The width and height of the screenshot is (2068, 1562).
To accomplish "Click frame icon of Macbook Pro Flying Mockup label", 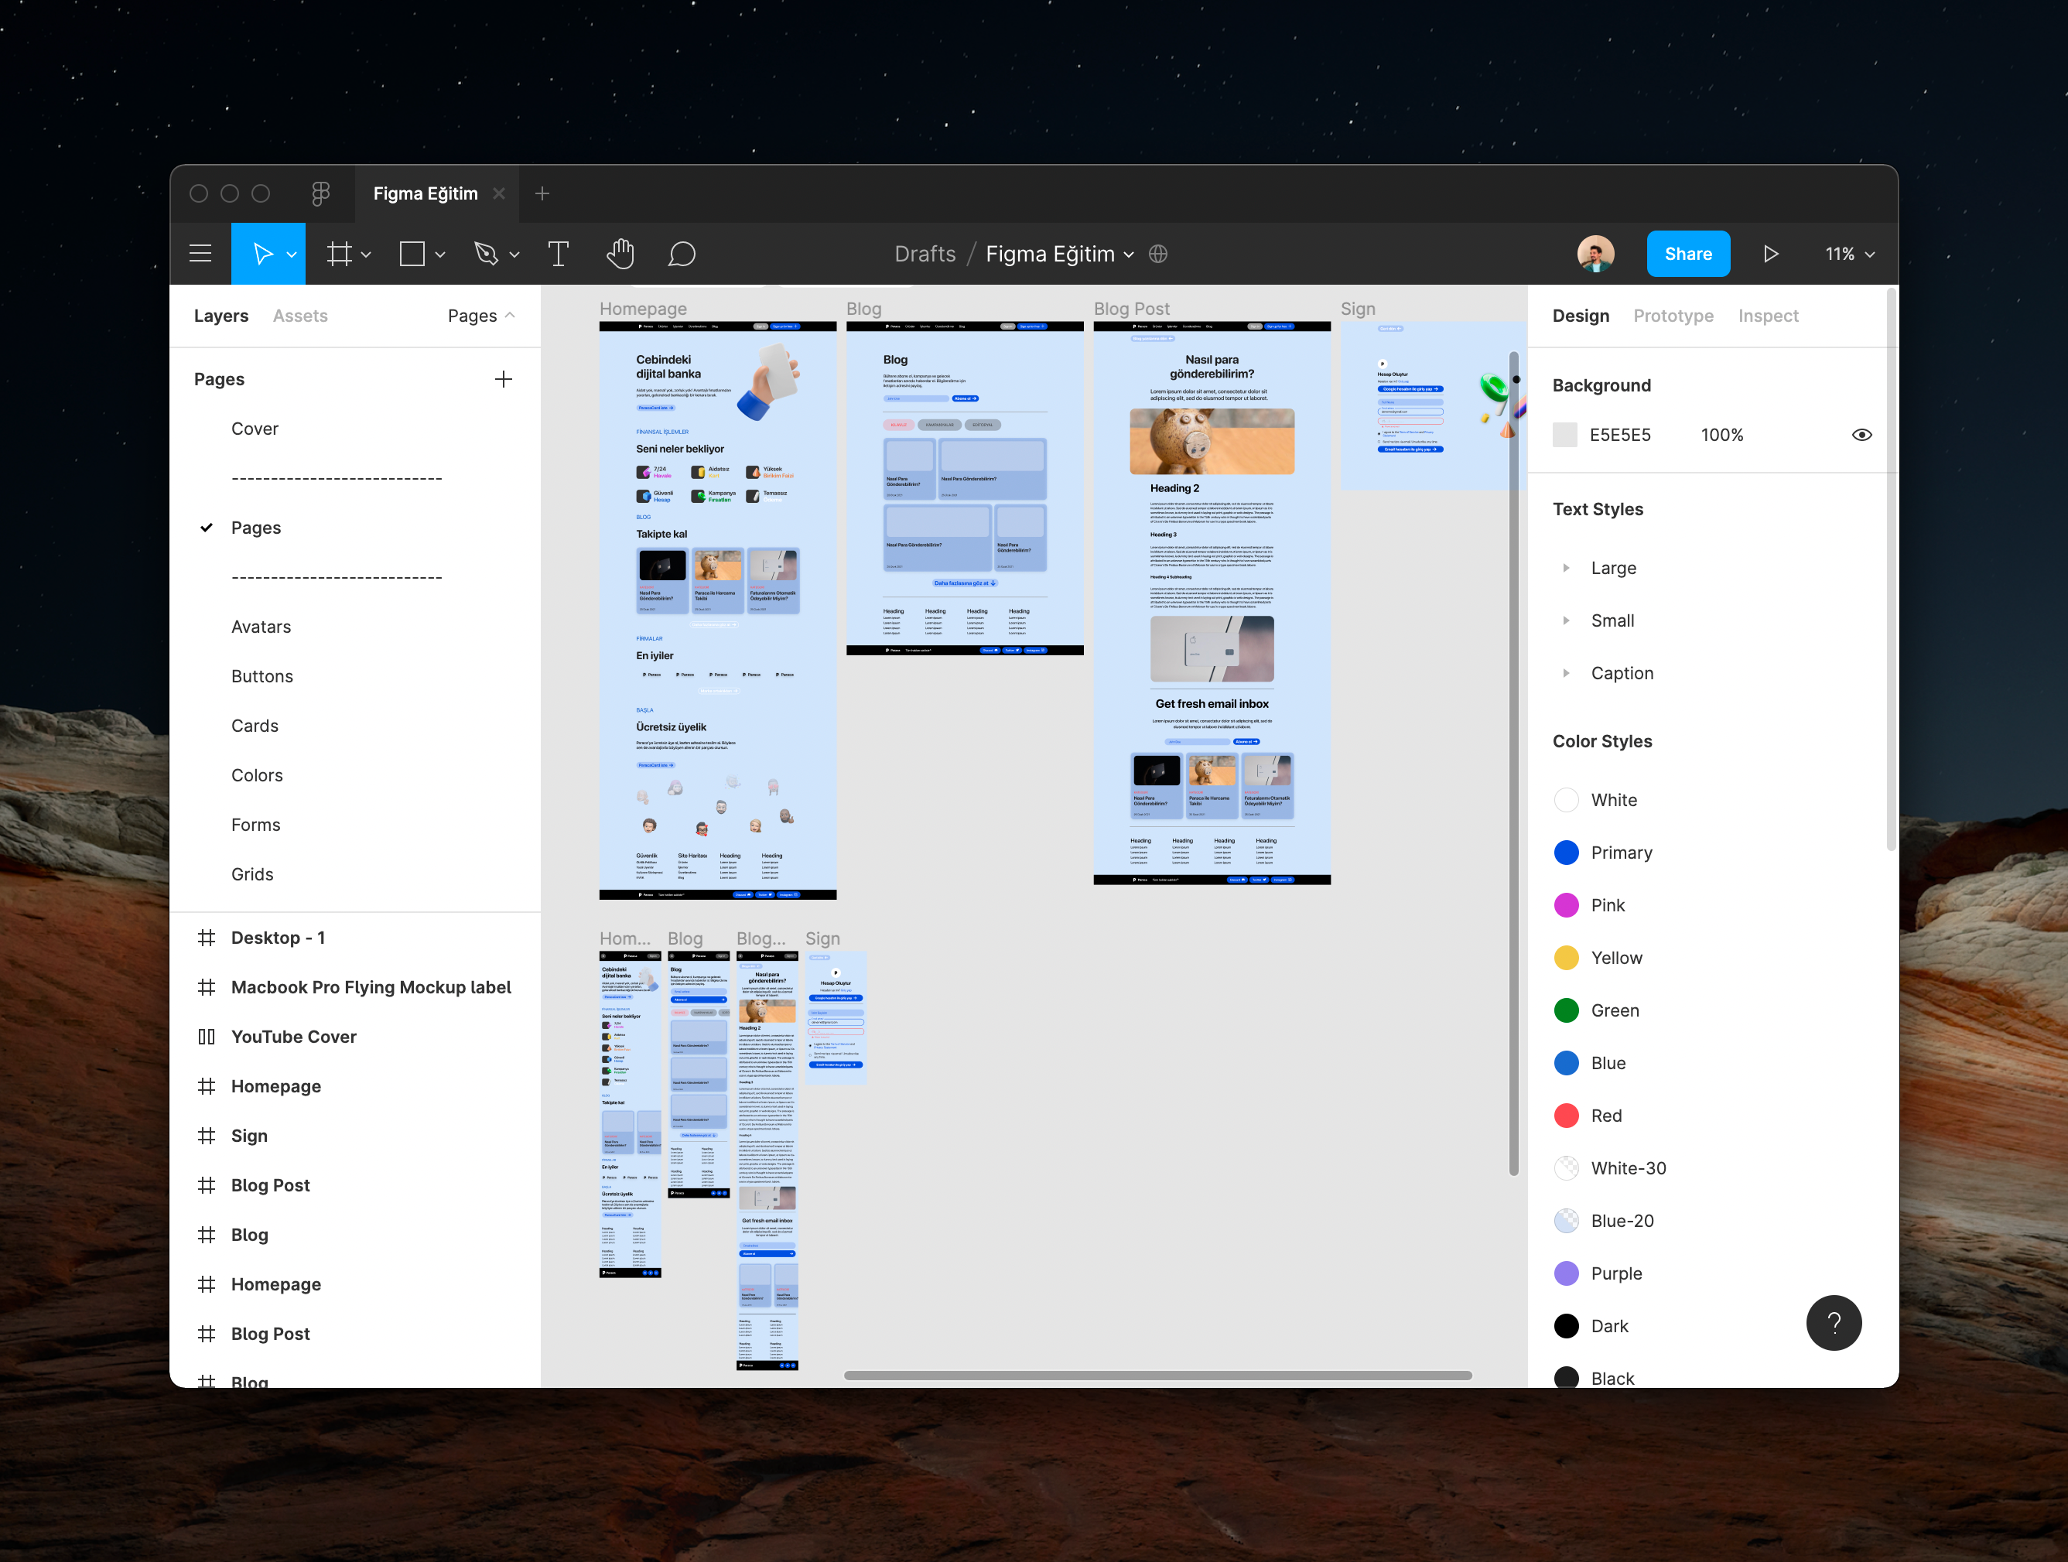I will pyautogui.click(x=207, y=987).
